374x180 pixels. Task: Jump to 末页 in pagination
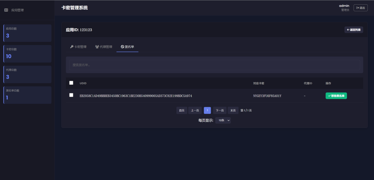(233, 111)
